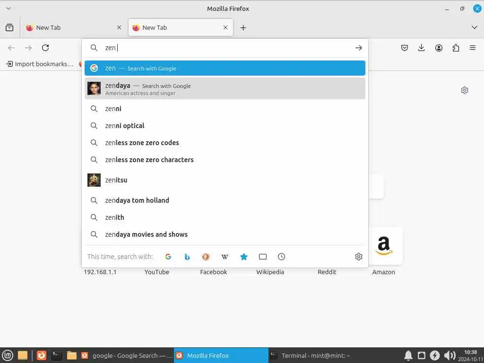Image resolution: width=484 pixels, height=363 pixels.
Task: Select the 'zenni optical' suggestion
Action: [x=225, y=126]
